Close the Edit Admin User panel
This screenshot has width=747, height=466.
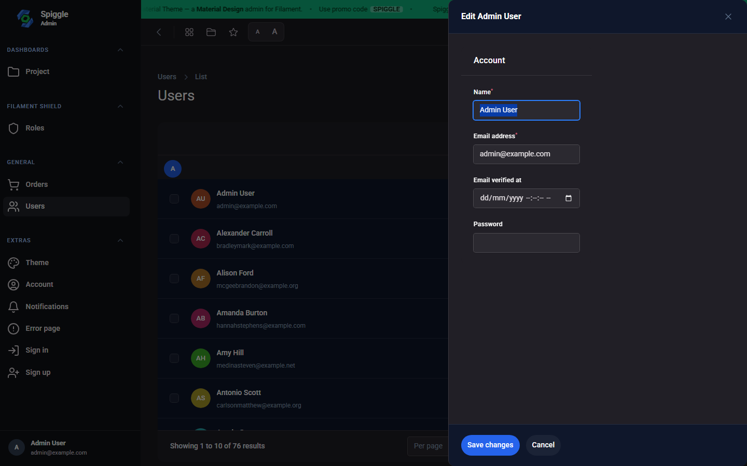pyautogui.click(x=728, y=17)
